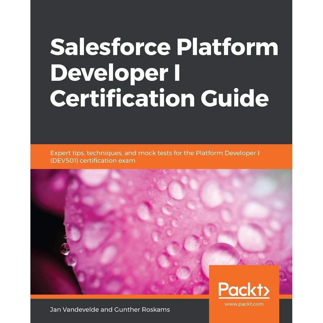Click the thin orange stripe beneath the photo
The width and height of the screenshot is (323, 323).
coord(119,297)
